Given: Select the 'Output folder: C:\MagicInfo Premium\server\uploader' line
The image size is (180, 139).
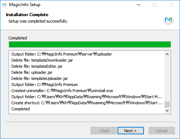Looking at the screenshot, I should click(62, 54).
